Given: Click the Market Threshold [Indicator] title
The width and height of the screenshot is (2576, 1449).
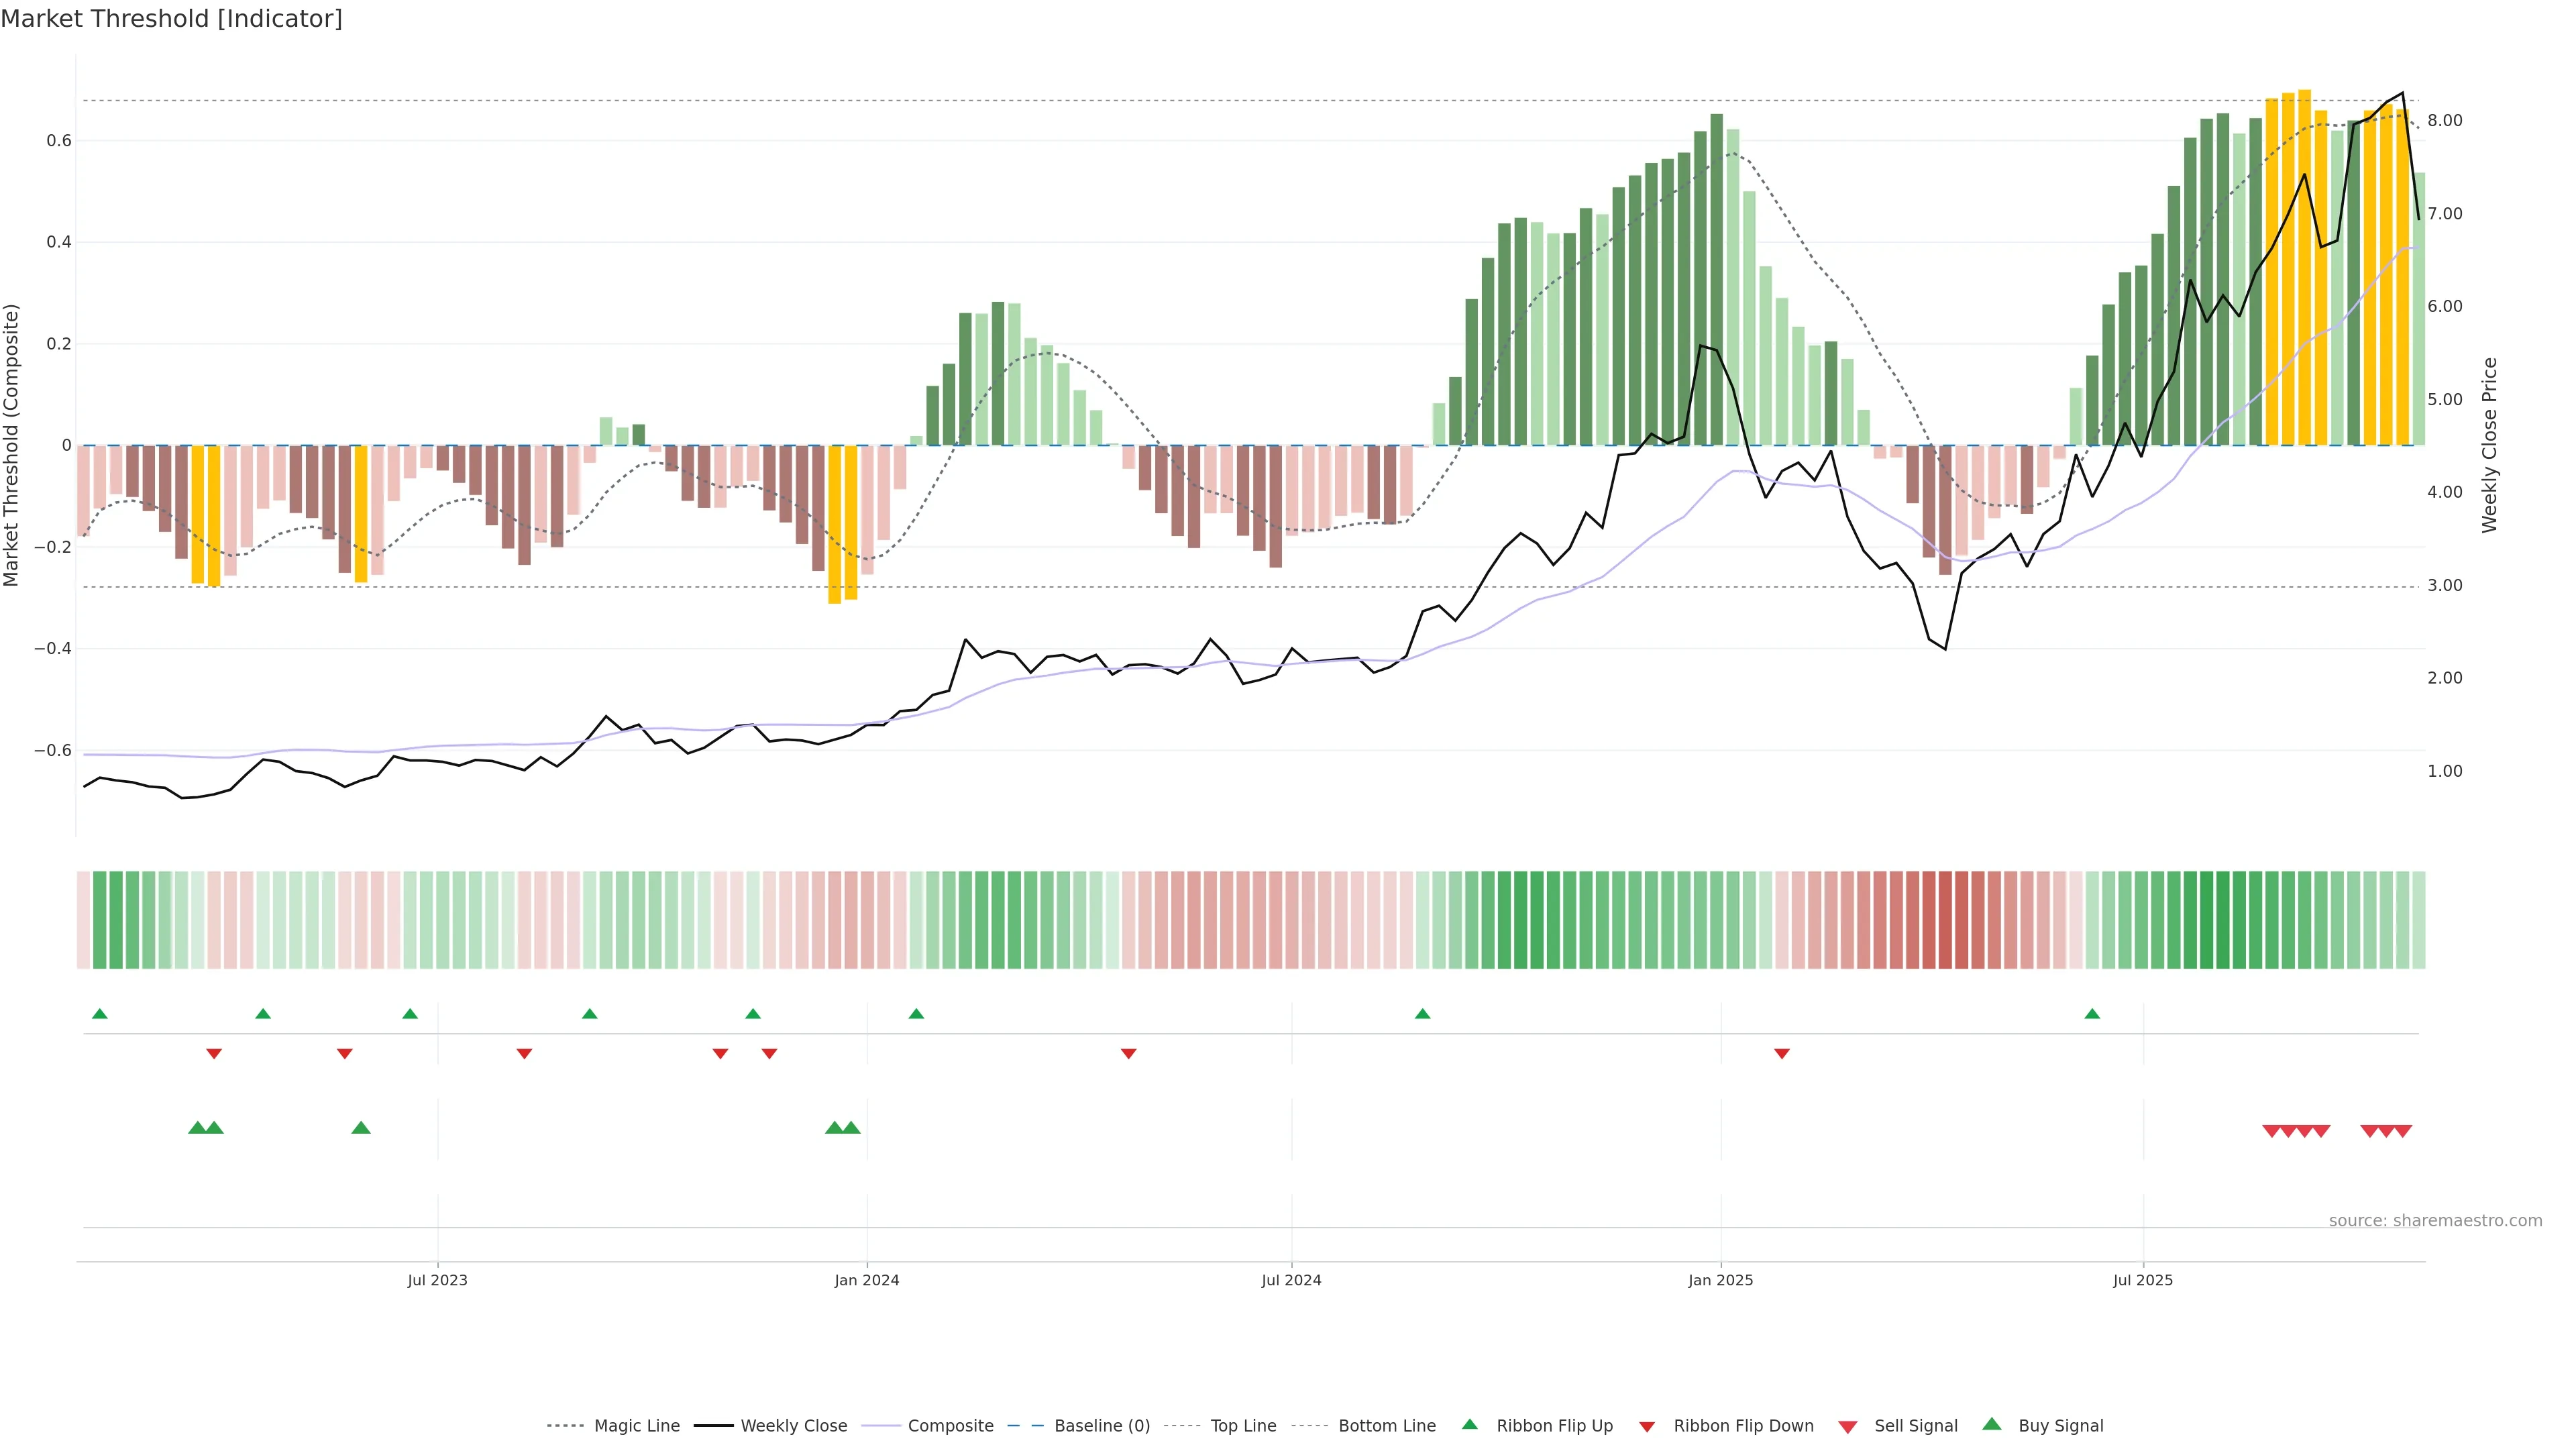Looking at the screenshot, I should (171, 19).
